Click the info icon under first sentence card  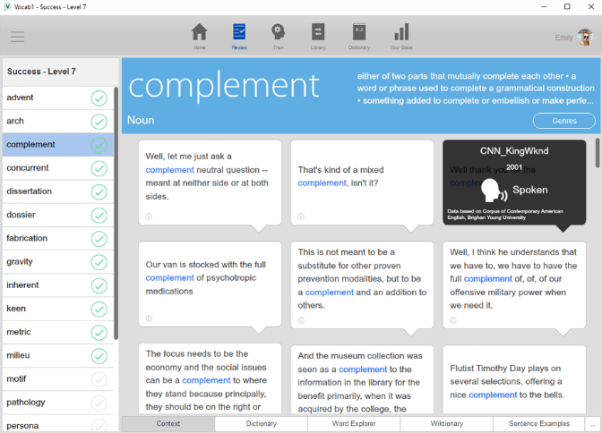[x=149, y=216]
